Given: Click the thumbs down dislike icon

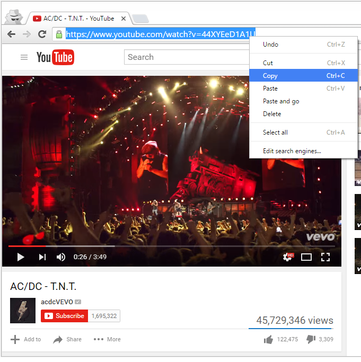Looking at the screenshot, I should point(311,339).
